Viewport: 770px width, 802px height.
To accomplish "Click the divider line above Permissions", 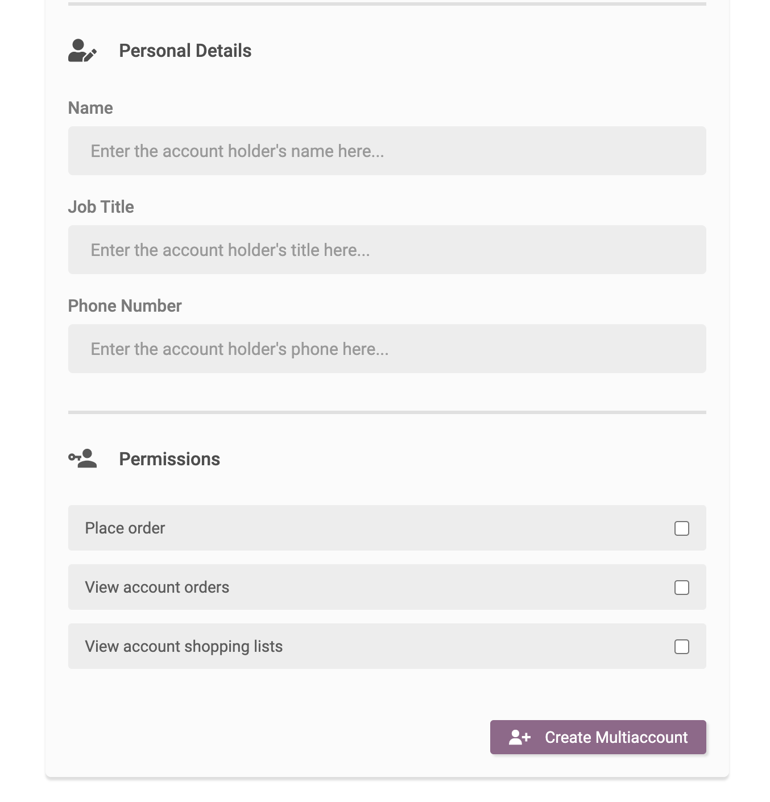I will tap(387, 412).
